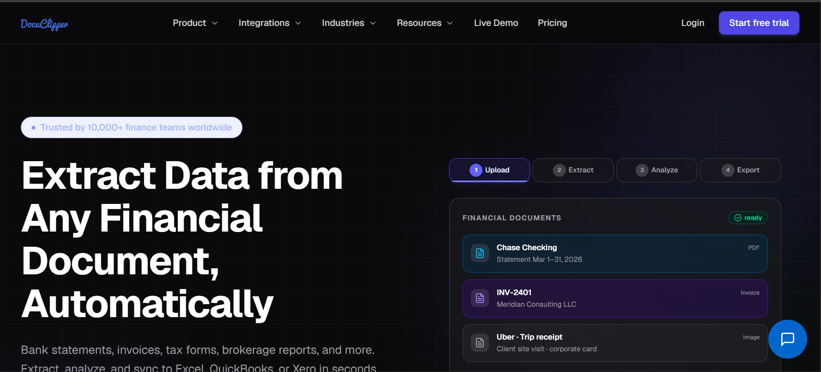Click the Industries menu label
The width and height of the screenshot is (821, 372).
pyautogui.click(x=343, y=23)
